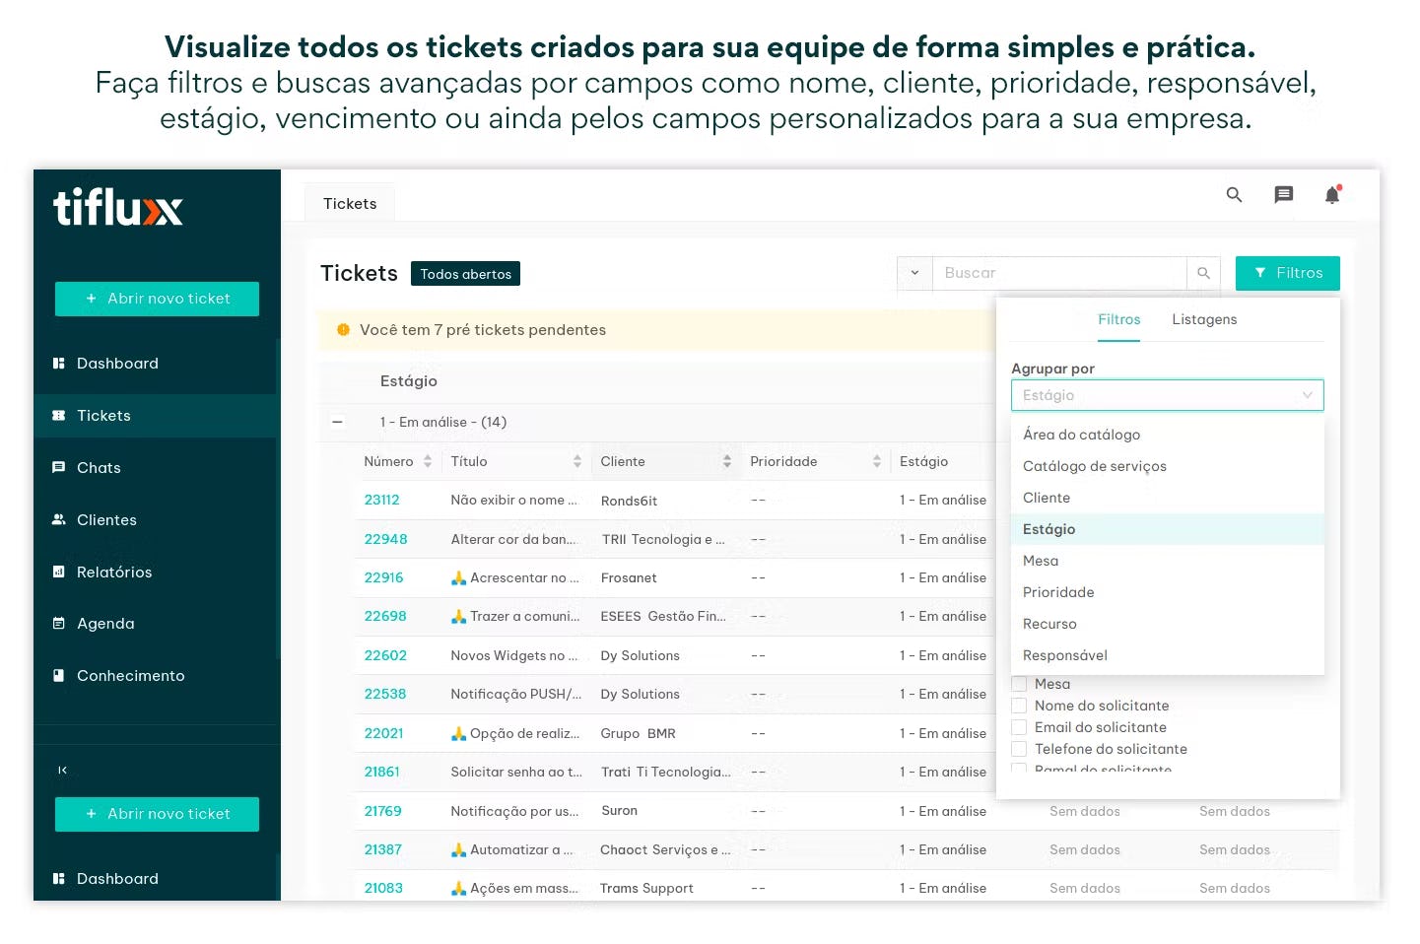
Task: Click the Dashboard icon in bottom sidebar
Action: pyautogui.click(x=59, y=879)
